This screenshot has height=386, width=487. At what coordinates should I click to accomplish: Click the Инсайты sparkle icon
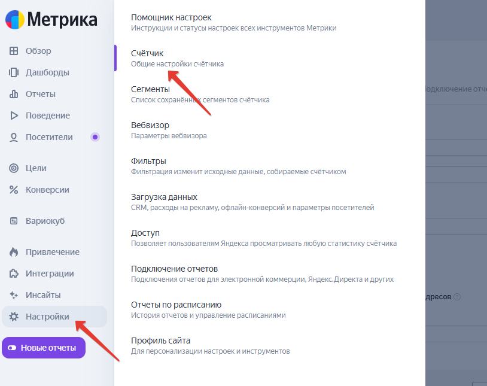(14, 295)
